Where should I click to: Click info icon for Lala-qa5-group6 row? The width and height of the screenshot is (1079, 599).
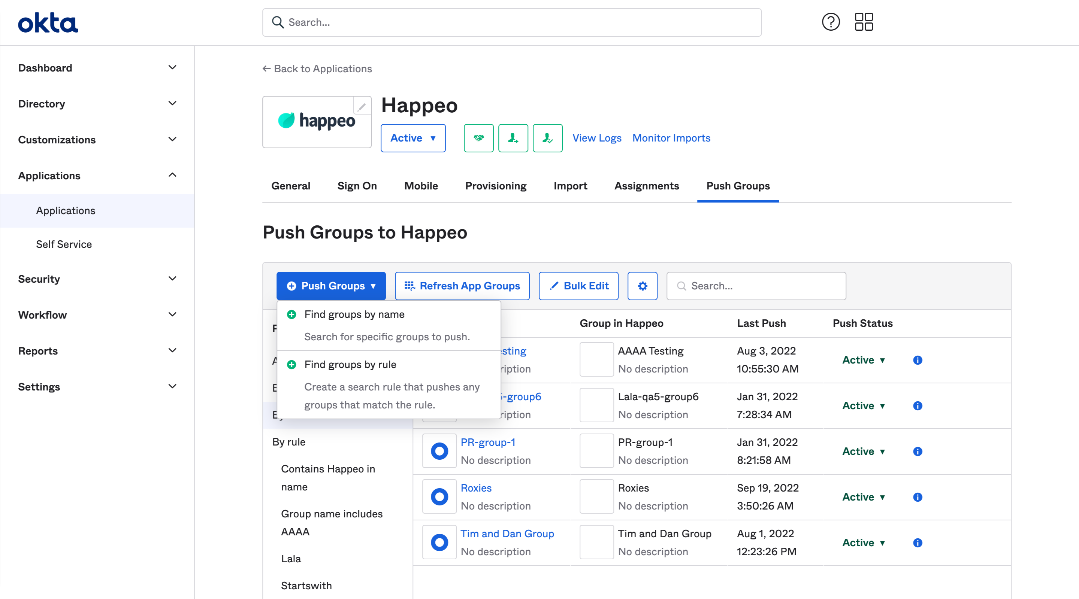click(x=918, y=405)
